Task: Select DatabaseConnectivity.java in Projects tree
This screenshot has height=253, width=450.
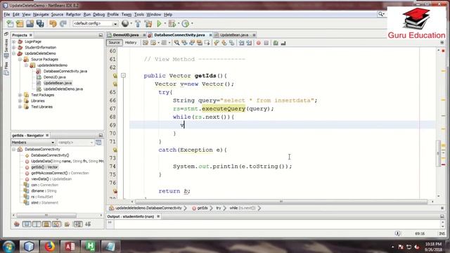Action: [65, 71]
